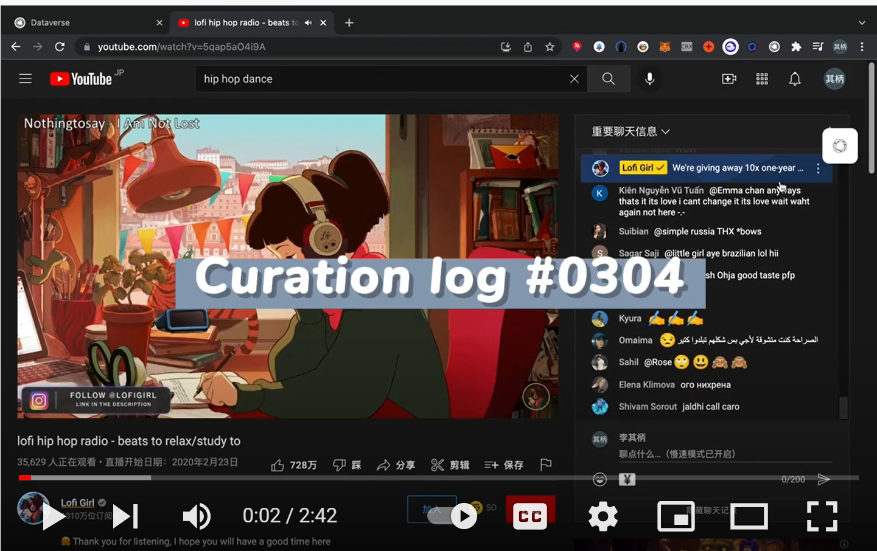Start voice search with the microphone

[649, 78]
